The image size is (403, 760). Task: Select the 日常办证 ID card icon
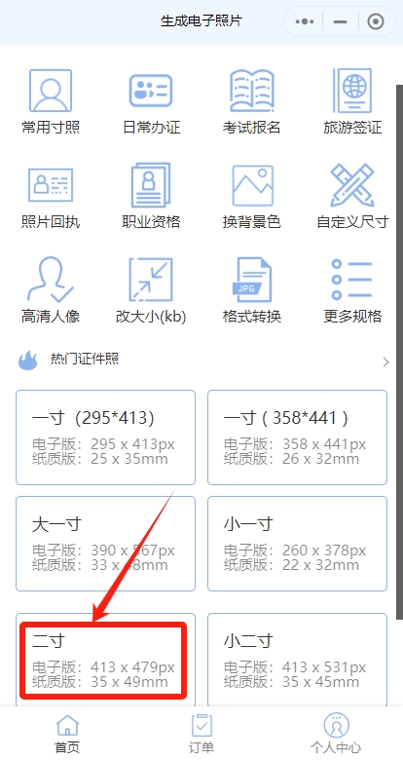[151, 91]
